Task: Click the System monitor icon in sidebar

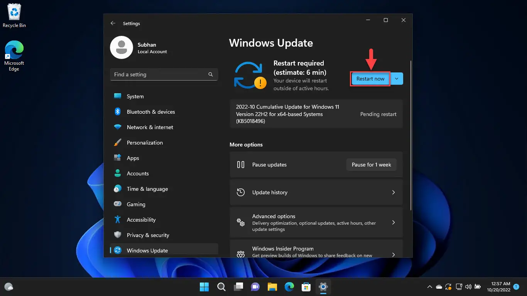Action: click(x=118, y=96)
